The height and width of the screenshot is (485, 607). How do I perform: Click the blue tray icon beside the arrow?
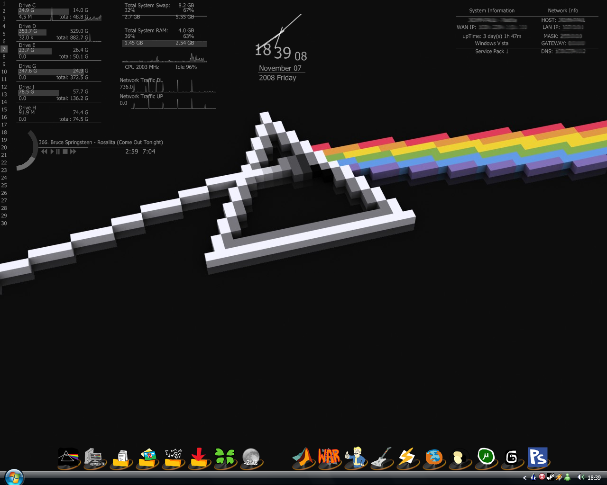pos(533,477)
